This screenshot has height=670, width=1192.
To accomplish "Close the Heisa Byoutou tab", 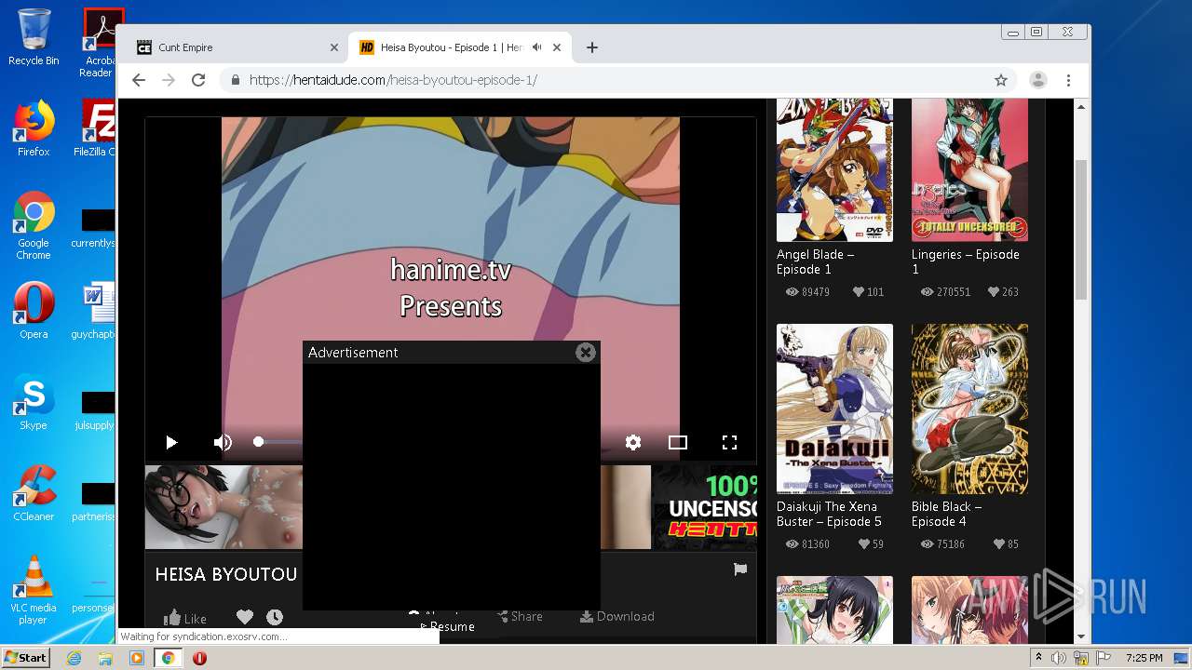I will click(x=558, y=47).
